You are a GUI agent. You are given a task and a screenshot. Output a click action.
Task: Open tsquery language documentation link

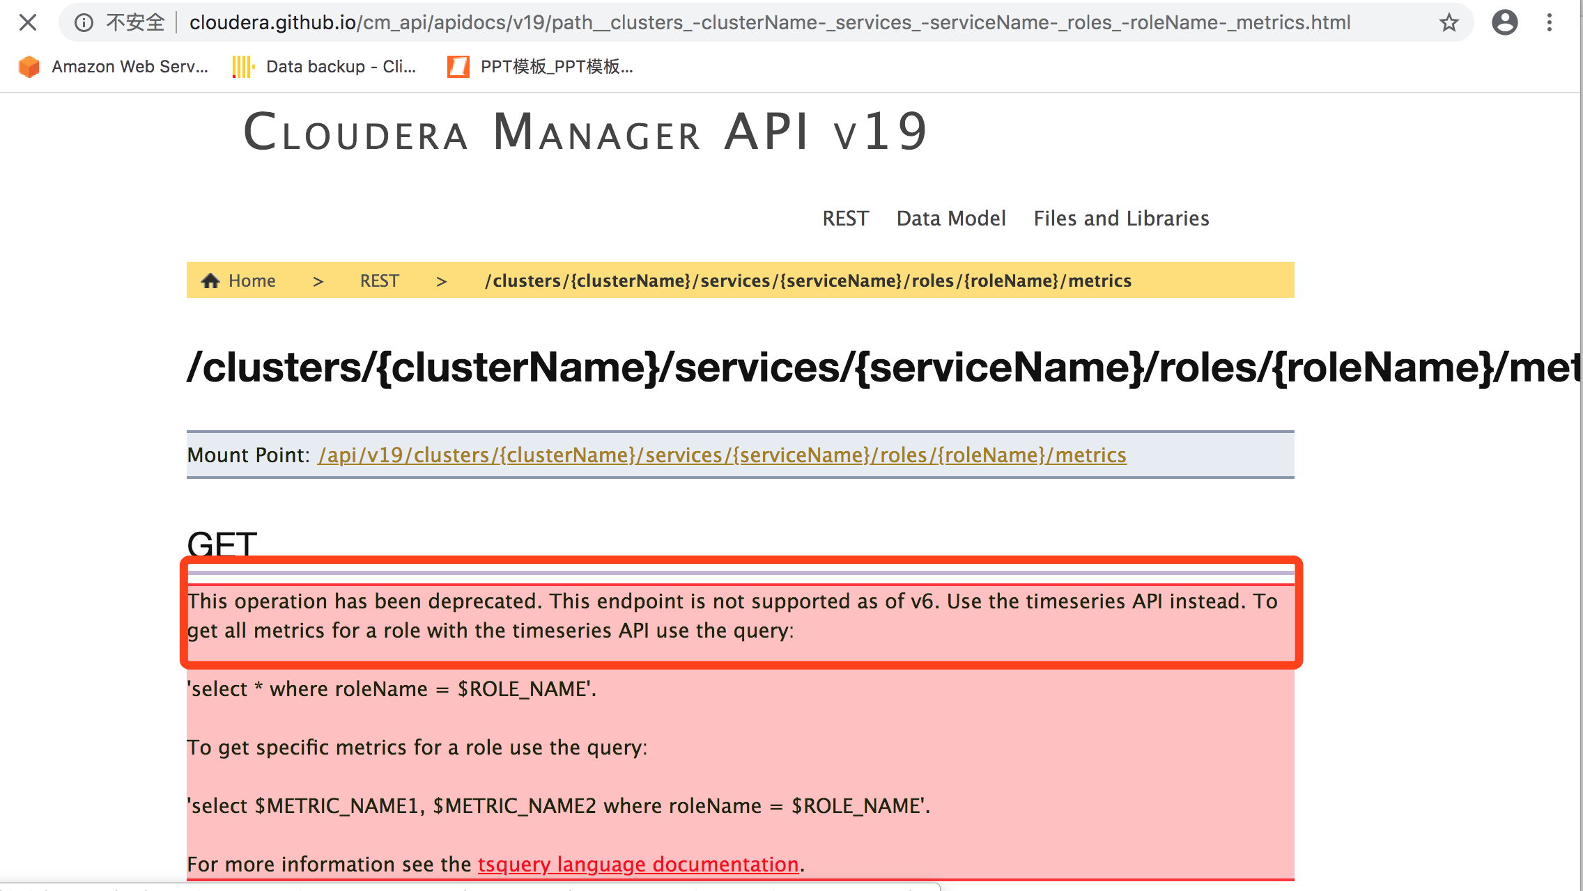click(x=638, y=865)
